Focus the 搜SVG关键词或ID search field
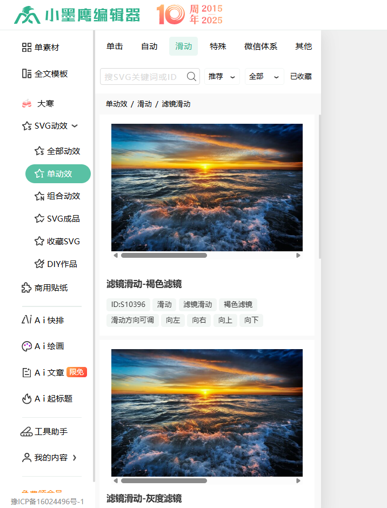The width and height of the screenshot is (387, 508). pyautogui.click(x=150, y=76)
